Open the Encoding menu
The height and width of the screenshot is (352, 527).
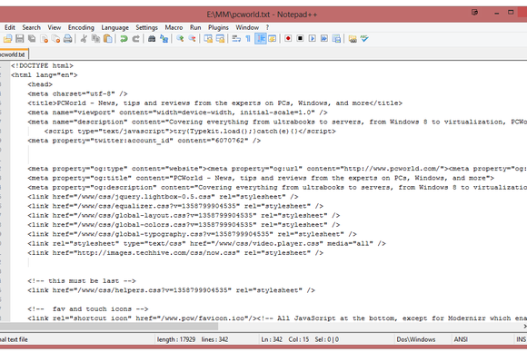(81, 27)
